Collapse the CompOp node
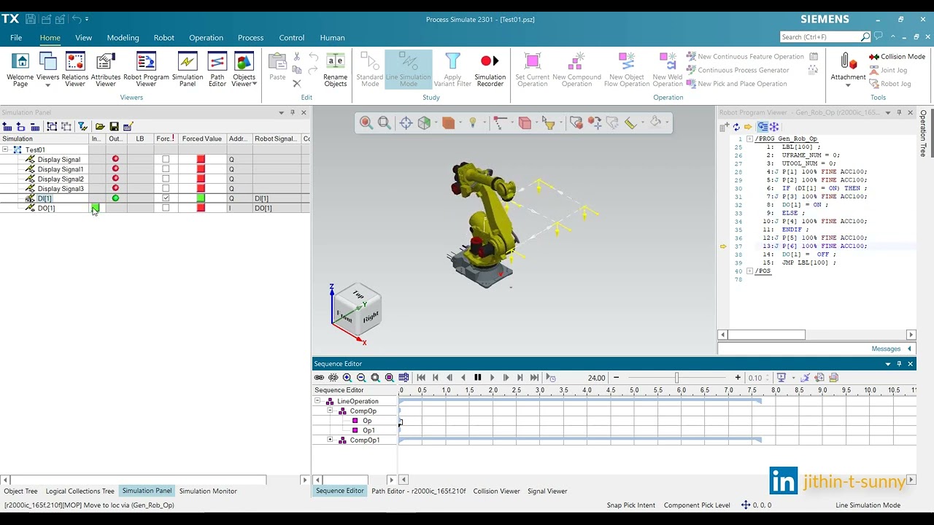Screen dimensions: 934x525 (330, 411)
